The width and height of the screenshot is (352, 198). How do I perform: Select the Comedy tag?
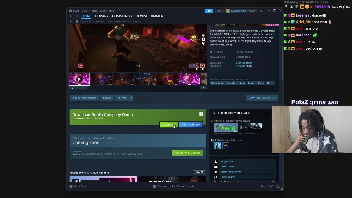(252, 83)
